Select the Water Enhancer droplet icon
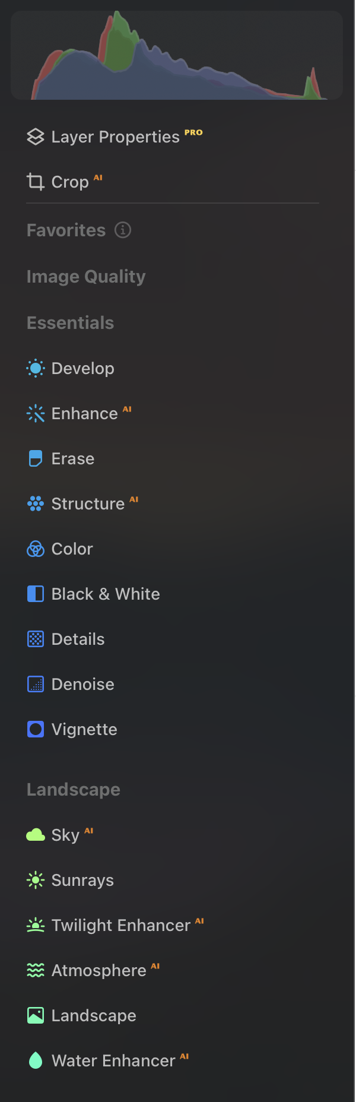This screenshot has height=1102, width=356. (36, 1060)
